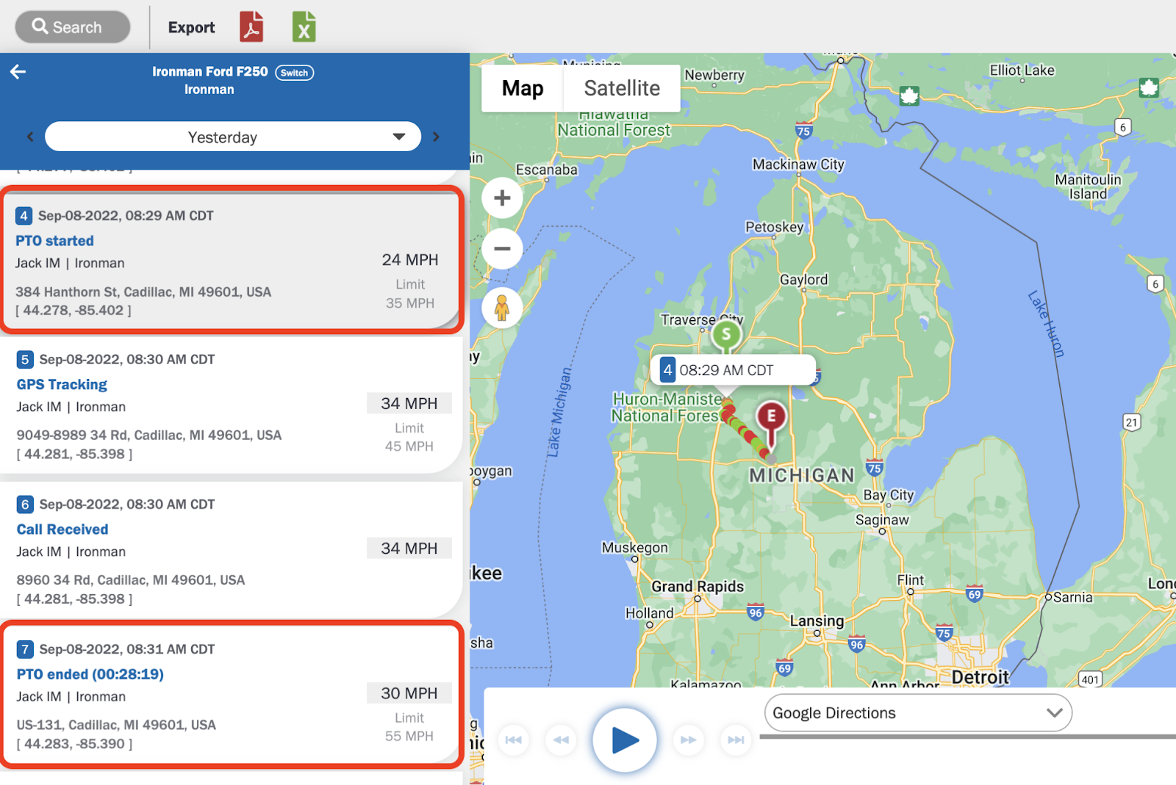Click address 8960 34 Rd, Cadillac
This screenshot has width=1176, height=785.
tap(131, 579)
